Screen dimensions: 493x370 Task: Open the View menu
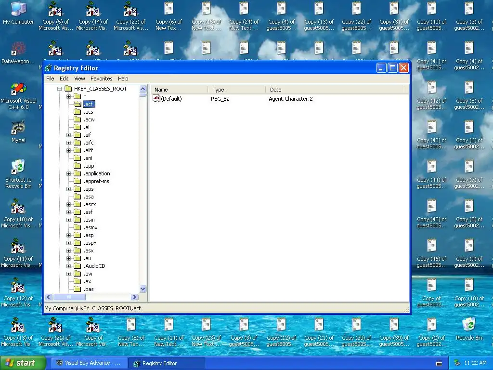point(79,79)
